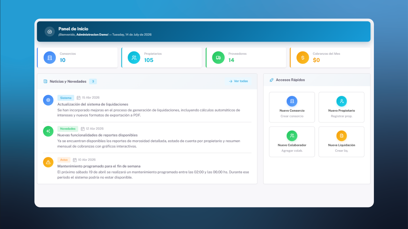Open the Nuevo Colaborador quick access card
This screenshot has height=229, width=408.
[292, 142]
